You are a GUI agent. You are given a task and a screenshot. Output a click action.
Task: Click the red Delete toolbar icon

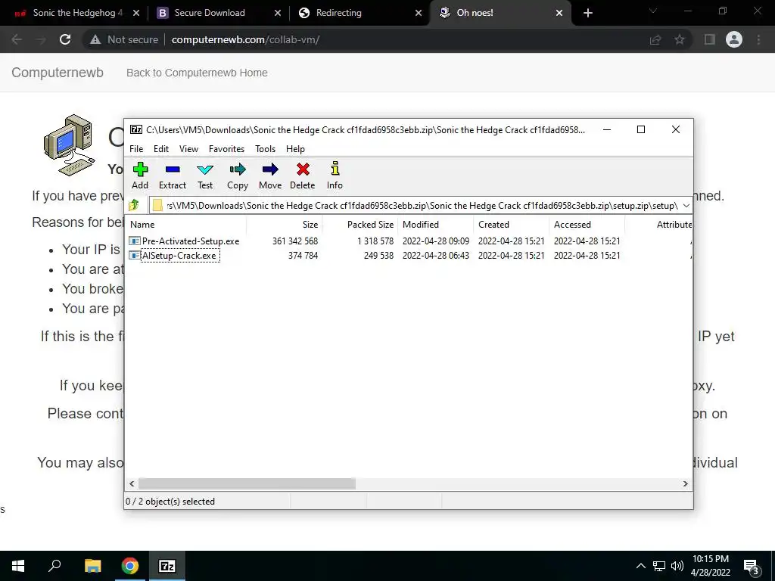point(303,170)
